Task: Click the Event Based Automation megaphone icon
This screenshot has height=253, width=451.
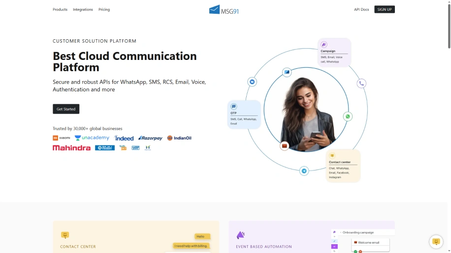Action: coord(241,235)
